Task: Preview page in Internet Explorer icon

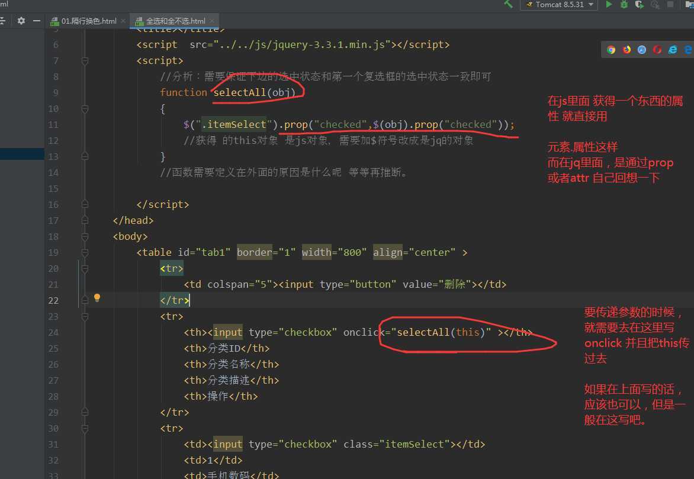Action: 673,50
